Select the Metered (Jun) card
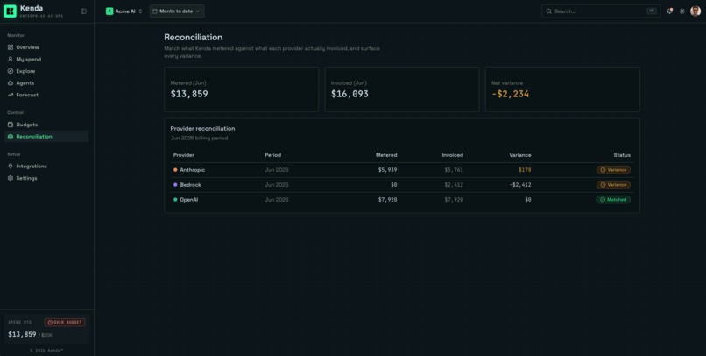The width and height of the screenshot is (706, 356). [x=242, y=89]
